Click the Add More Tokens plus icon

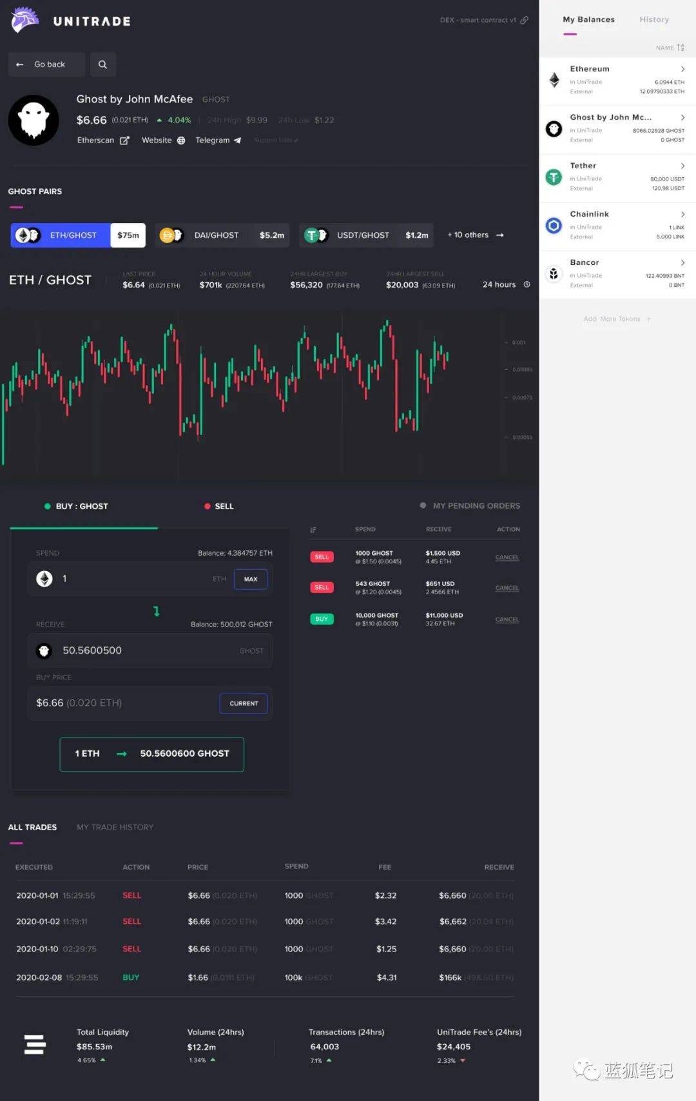pos(648,319)
